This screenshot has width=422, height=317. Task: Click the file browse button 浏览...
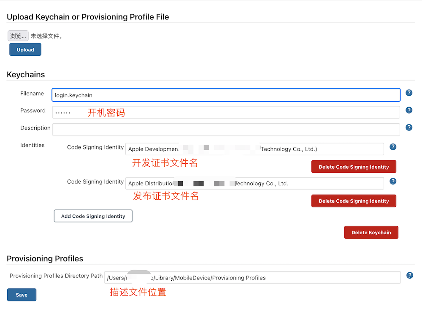coord(18,36)
